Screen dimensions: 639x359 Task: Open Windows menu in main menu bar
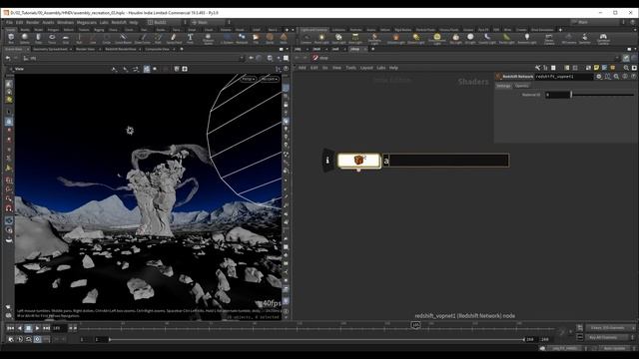pyautogui.click(x=65, y=22)
